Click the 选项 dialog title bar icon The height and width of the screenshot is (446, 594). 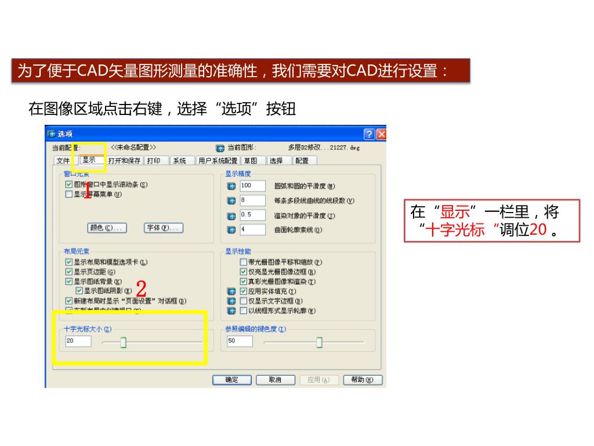click(x=52, y=134)
